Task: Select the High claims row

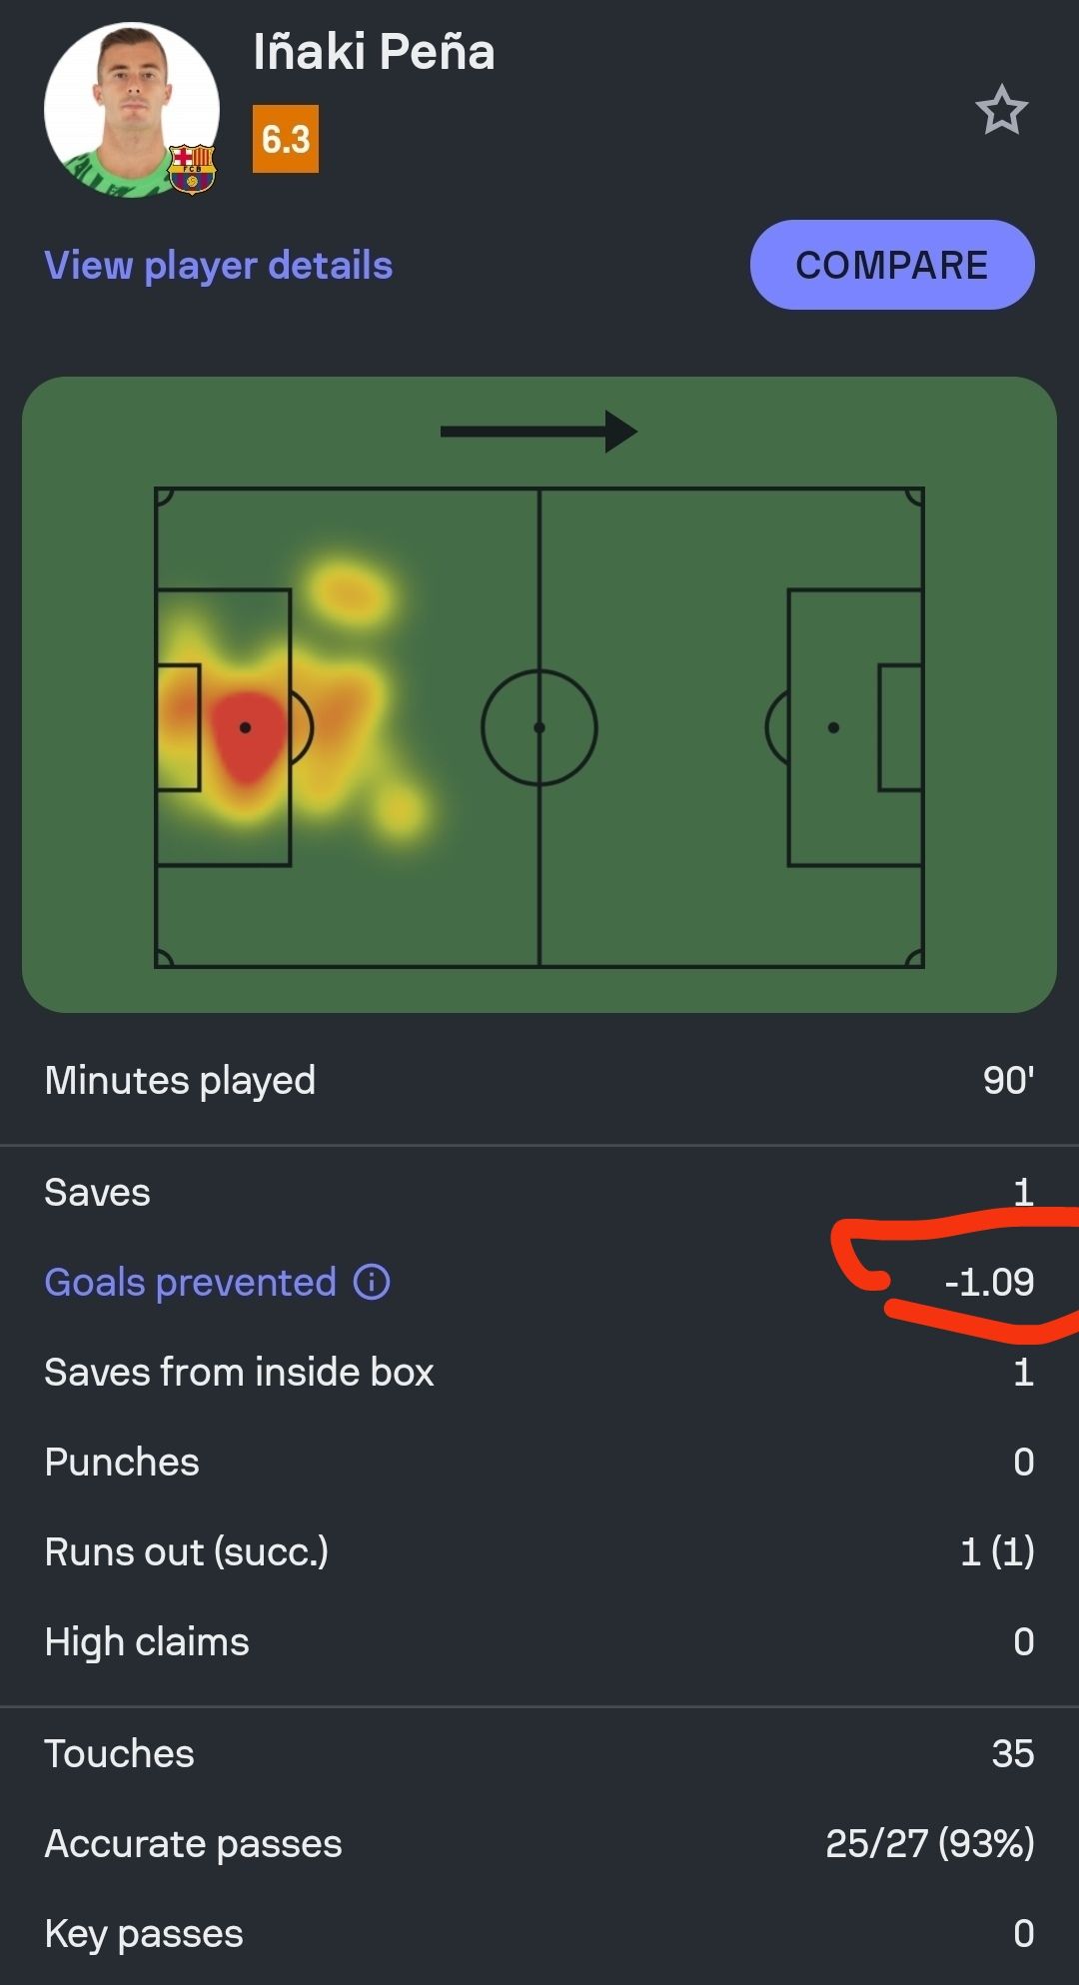Action: [539, 1641]
